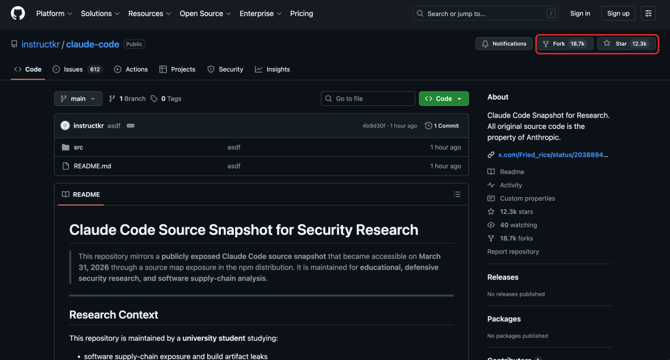Open the x.com Fried_rice status link

pos(553,154)
